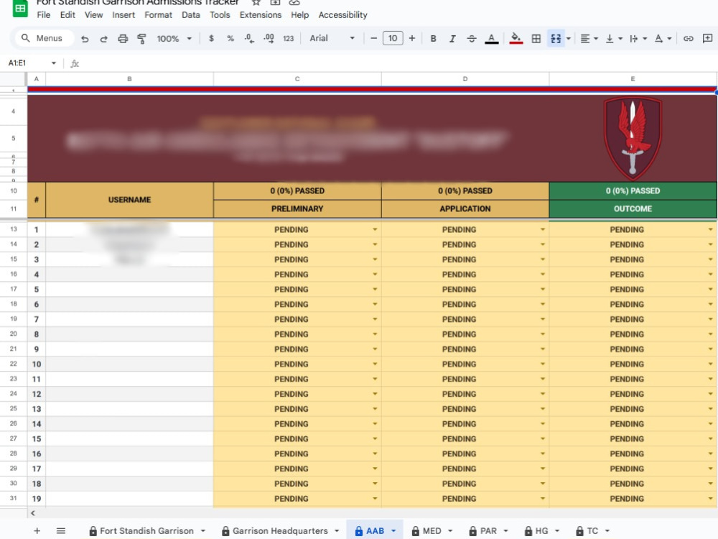Select the USERNAME header cell

click(129, 200)
